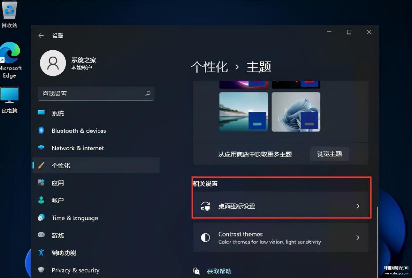The height and width of the screenshot is (278, 412).
Task: Click the Bluetooth & devices icon
Action: click(x=41, y=130)
